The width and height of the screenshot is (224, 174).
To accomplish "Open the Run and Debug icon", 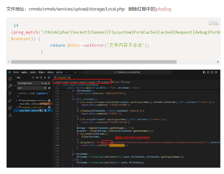I will 10,100.
